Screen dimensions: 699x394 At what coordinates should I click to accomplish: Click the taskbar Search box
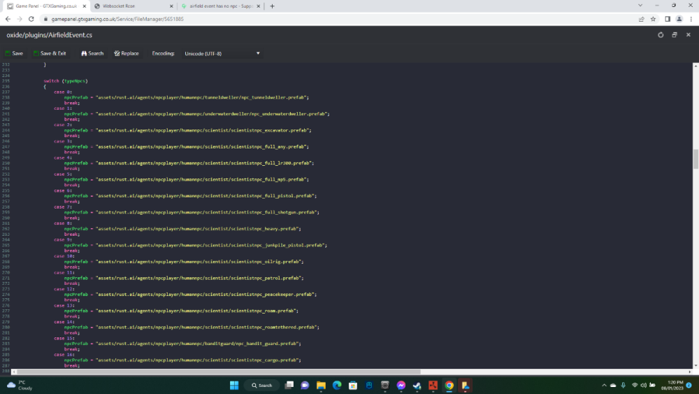click(261, 385)
